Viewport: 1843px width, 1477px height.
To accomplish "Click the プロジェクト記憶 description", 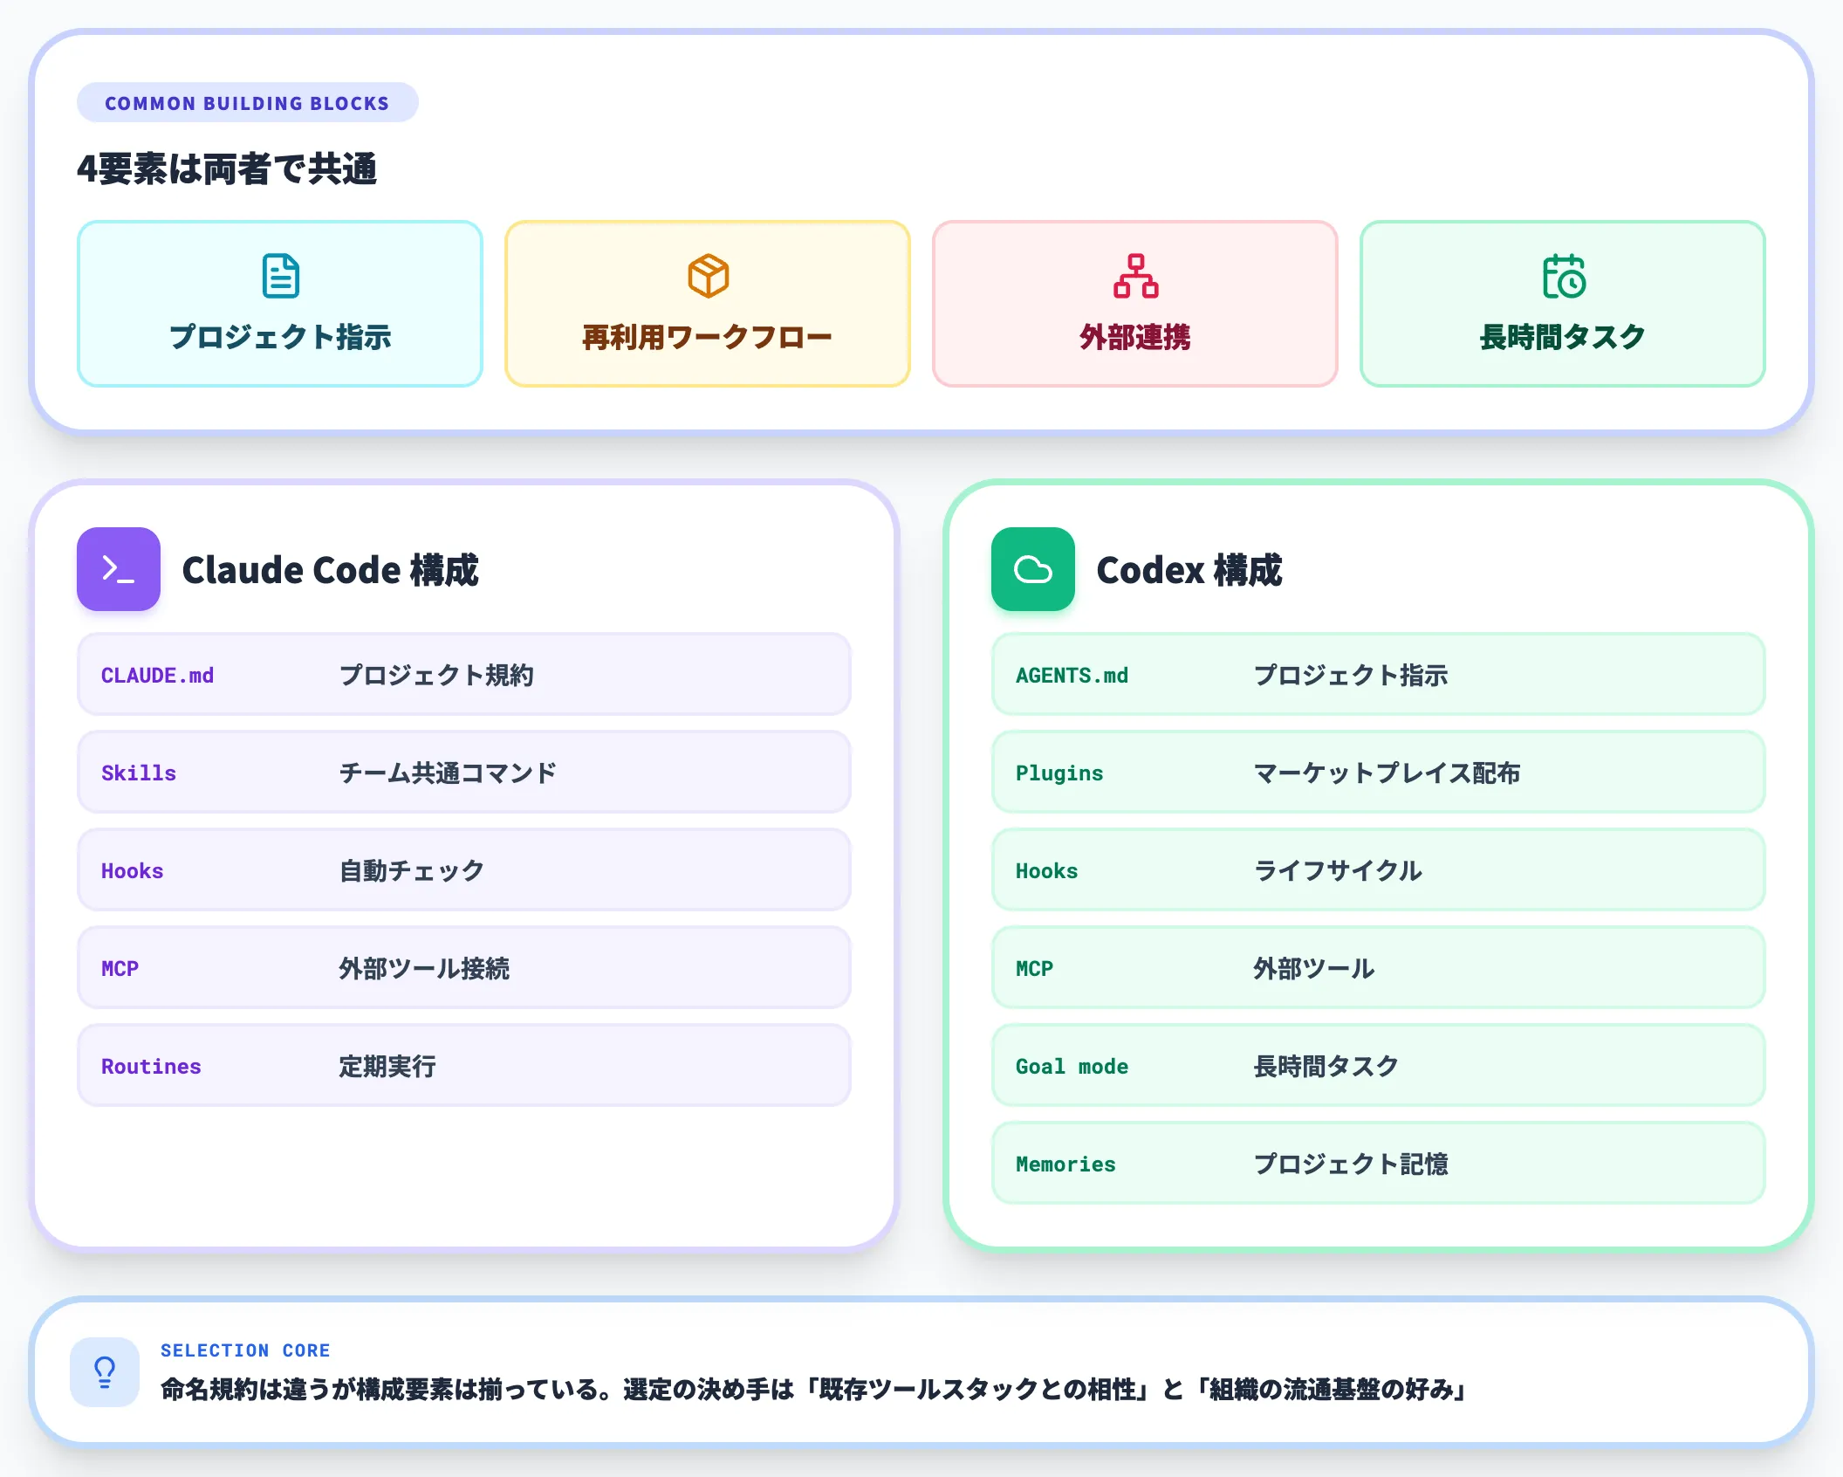I will [x=1351, y=1164].
